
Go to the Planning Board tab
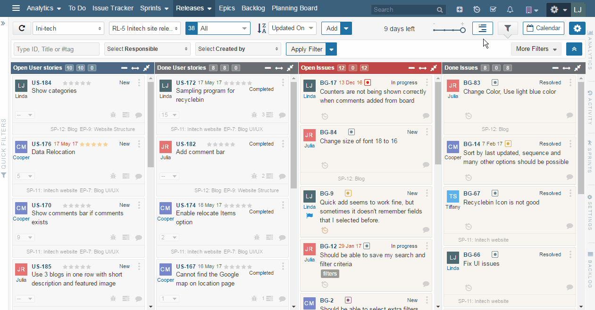pyautogui.click(x=294, y=8)
